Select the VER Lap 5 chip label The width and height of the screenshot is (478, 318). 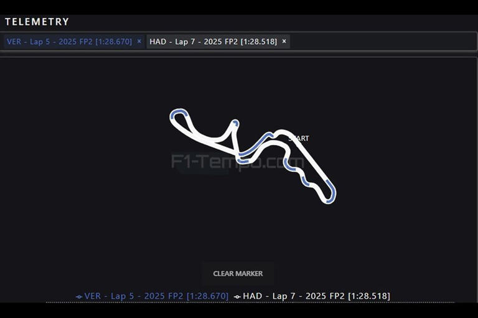tap(68, 42)
